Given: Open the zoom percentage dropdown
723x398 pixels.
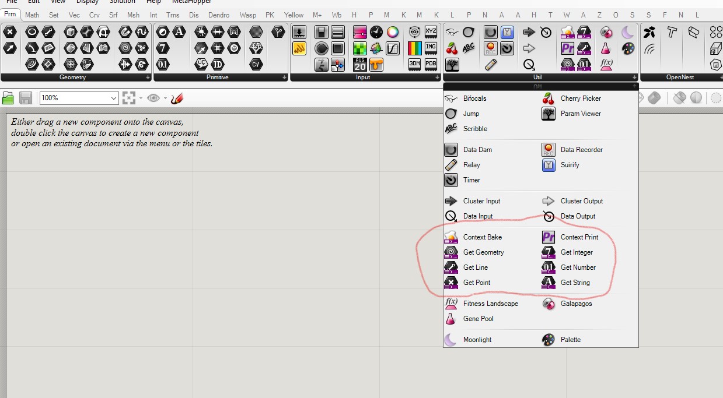Looking at the screenshot, I should pos(113,98).
